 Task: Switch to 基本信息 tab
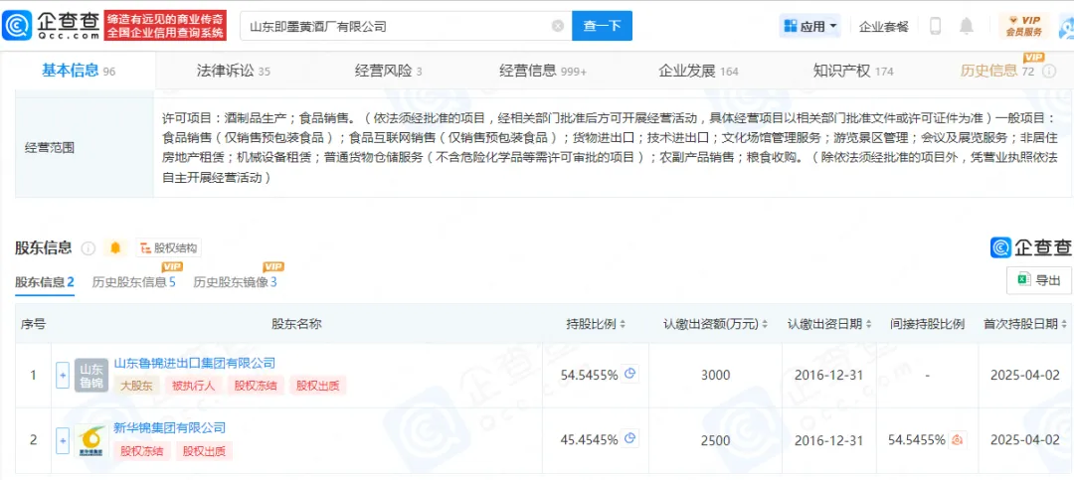(79, 71)
